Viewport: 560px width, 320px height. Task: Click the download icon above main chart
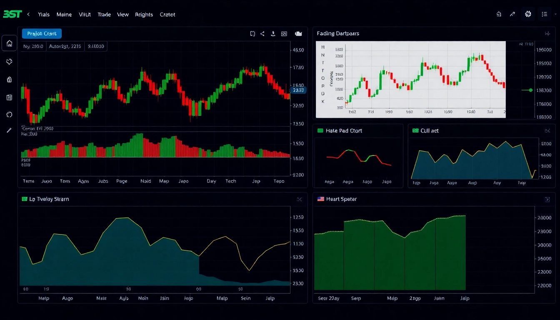point(273,34)
